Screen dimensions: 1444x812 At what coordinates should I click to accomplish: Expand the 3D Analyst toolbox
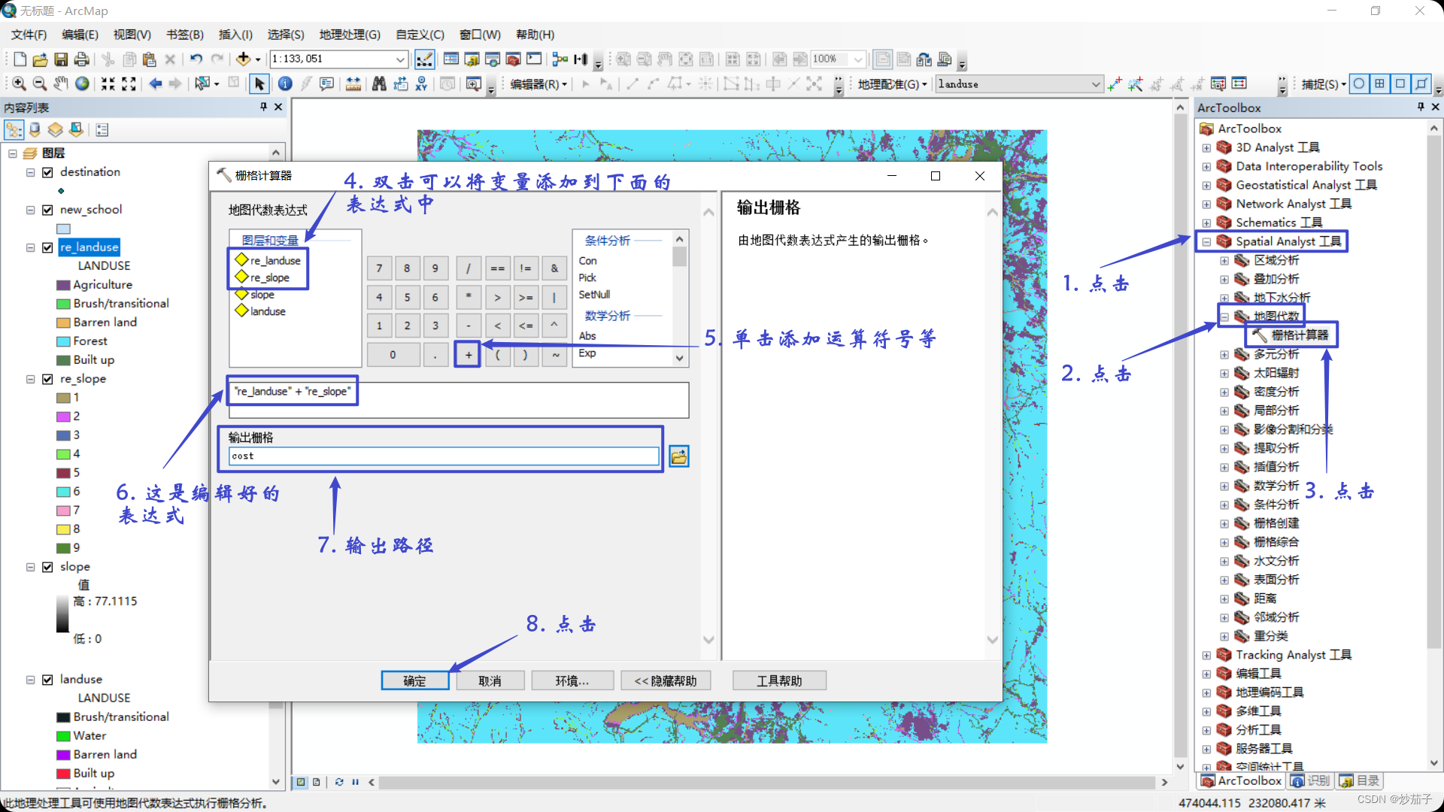coord(1206,148)
